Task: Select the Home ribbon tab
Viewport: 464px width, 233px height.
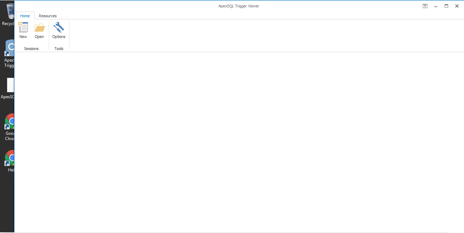Action: [x=25, y=16]
